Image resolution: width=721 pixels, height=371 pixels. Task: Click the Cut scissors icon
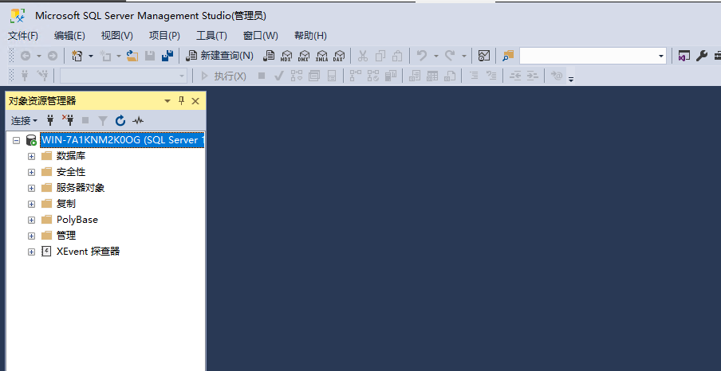[x=363, y=56]
